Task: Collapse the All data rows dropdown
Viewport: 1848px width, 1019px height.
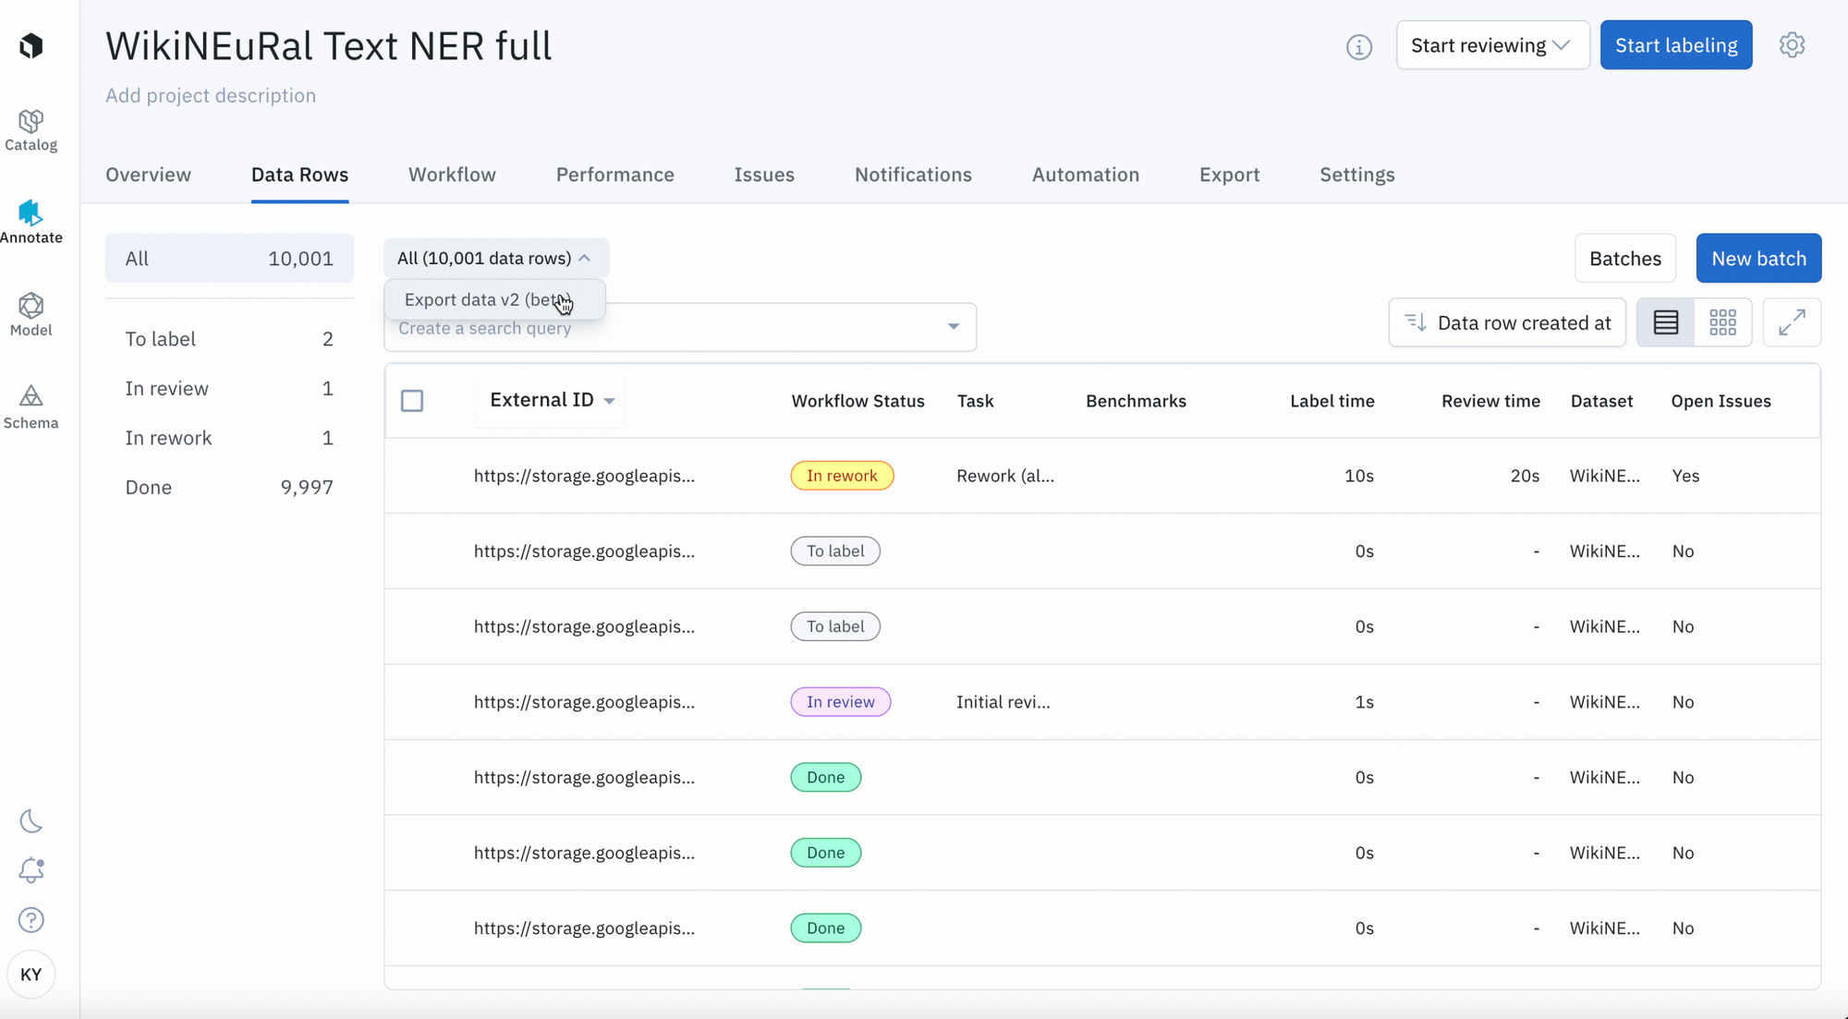Action: (x=495, y=259)
